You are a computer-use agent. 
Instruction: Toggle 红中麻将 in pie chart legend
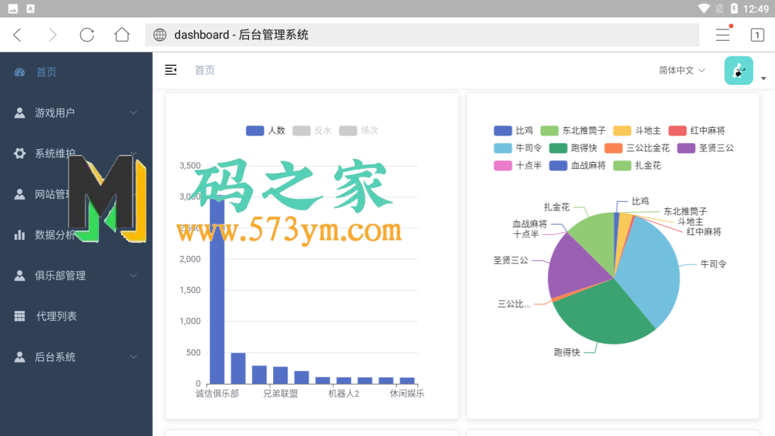(x=697, y=130)
